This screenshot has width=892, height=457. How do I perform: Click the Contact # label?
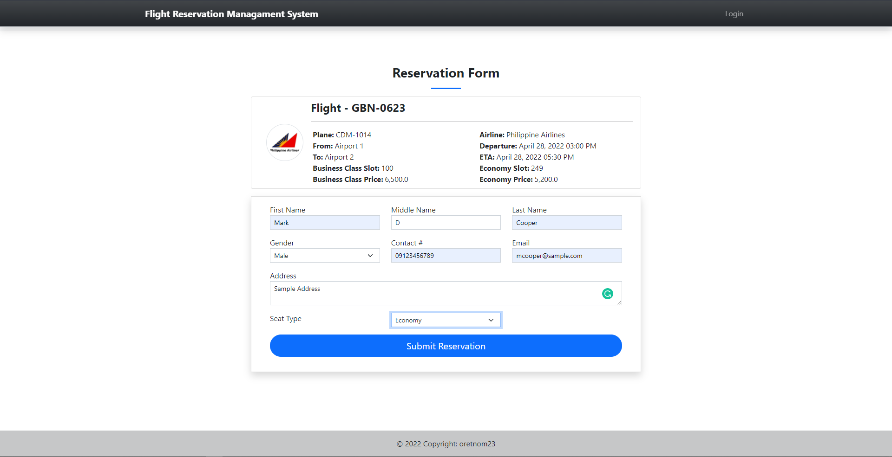coord(407,243)
